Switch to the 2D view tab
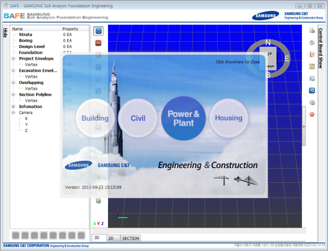328x251 pixels. coord(113,238)
